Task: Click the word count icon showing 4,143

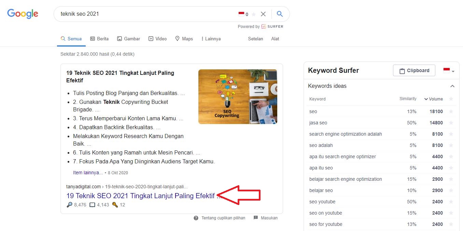Action: click(x=92, y=205)
